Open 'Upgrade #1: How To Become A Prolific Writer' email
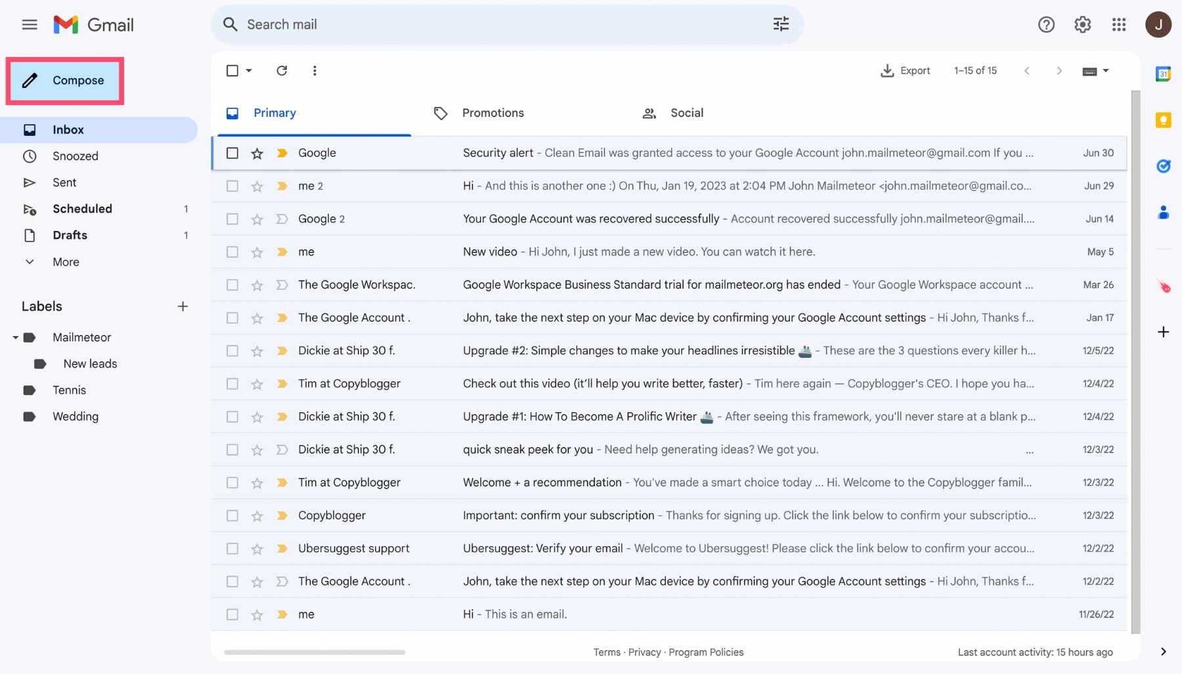Screen dimensions: 1182x674 (x=669, y=417)
